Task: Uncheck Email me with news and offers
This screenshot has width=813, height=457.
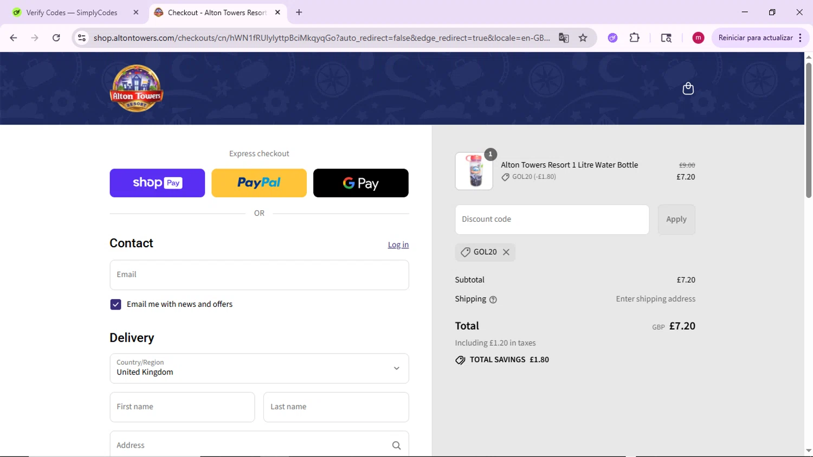Action: 115,304
